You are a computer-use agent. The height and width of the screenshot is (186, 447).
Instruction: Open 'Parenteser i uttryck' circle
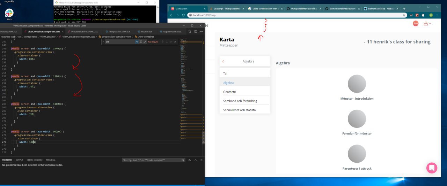coord(357,154)
